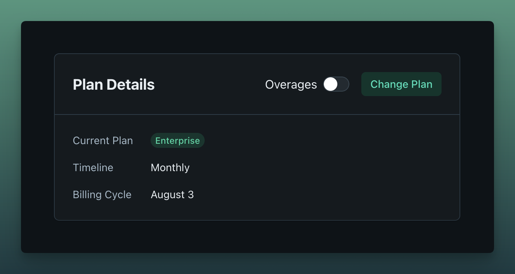515x274 pixels.
Task: Click the white knob of the Overages switch
Action: coord(331,84)
